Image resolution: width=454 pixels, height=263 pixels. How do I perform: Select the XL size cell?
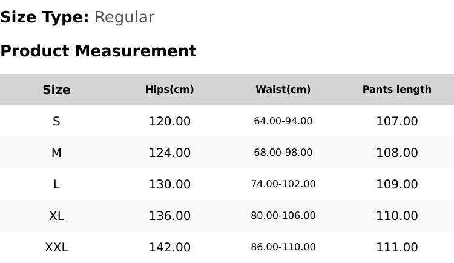click(56, 216)
